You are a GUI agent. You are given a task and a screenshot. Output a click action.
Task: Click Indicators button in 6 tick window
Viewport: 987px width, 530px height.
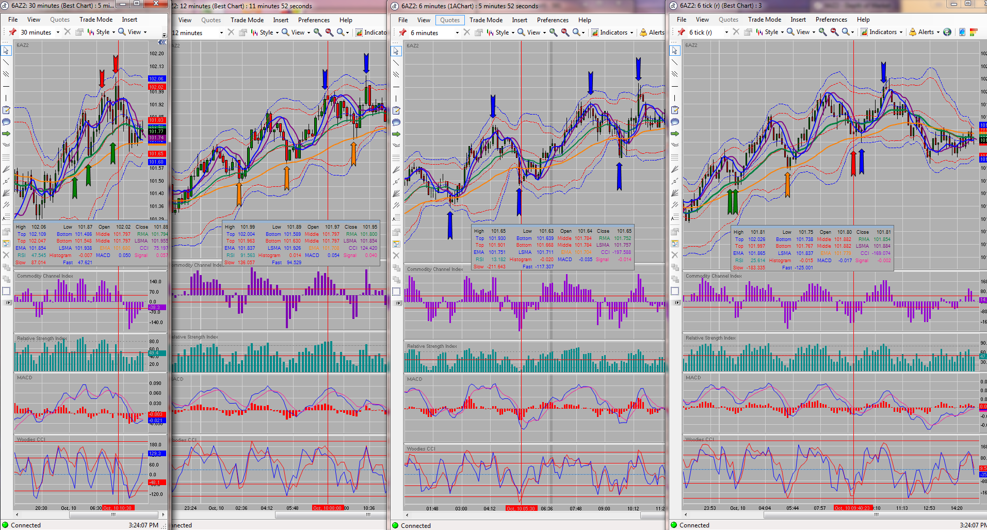(882, 31)
